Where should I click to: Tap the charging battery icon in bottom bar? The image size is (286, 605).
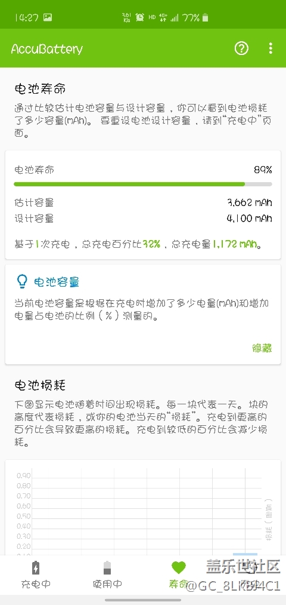(x=35, y=568)
